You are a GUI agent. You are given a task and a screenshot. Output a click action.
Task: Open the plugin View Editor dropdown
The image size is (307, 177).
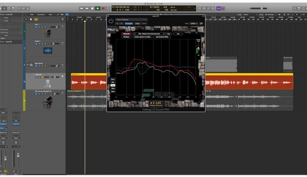point(193,23)
